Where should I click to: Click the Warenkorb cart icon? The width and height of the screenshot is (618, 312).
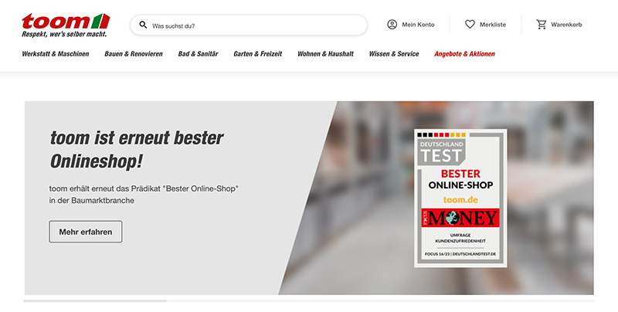coord(542,25)
